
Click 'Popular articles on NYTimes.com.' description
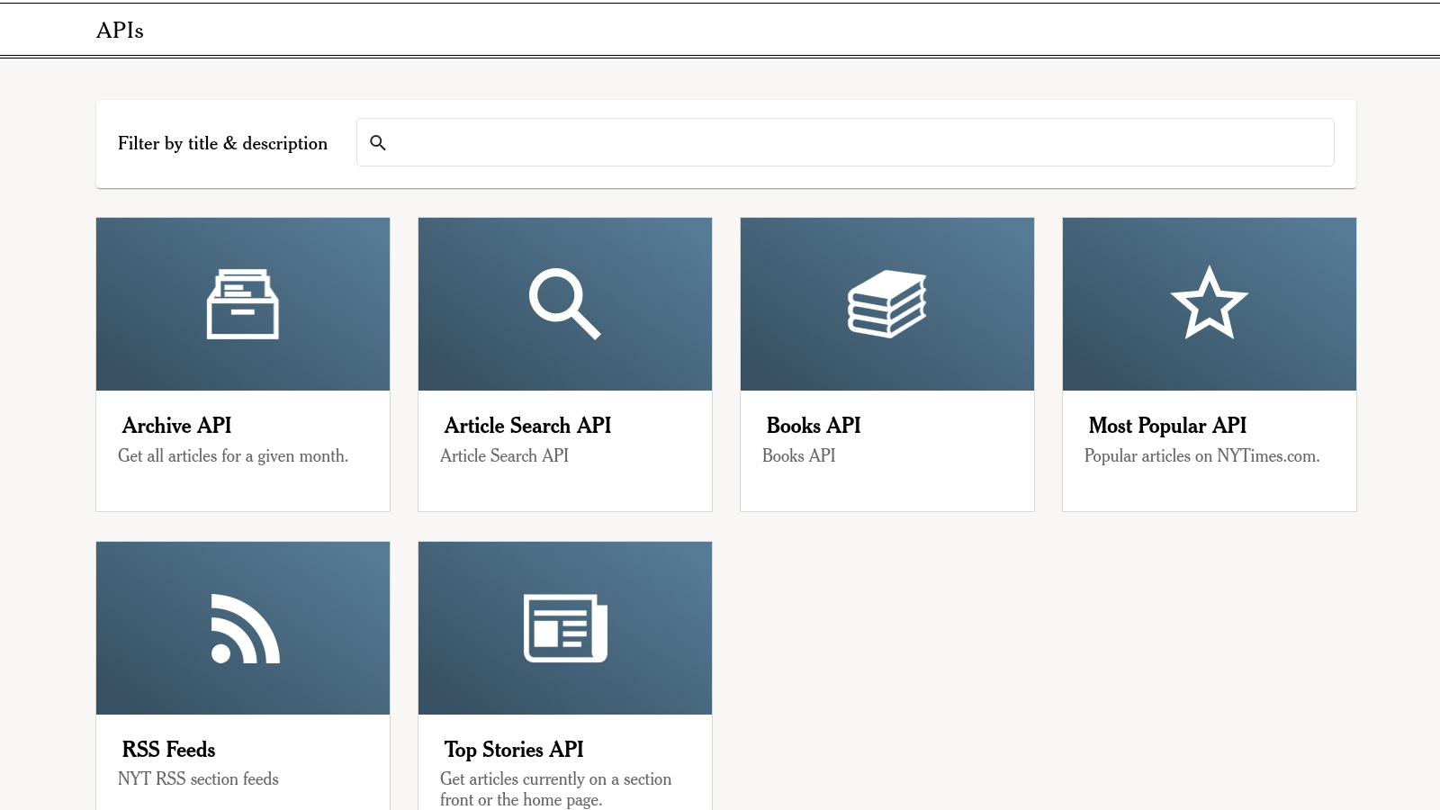click(x=1201, y=455)
